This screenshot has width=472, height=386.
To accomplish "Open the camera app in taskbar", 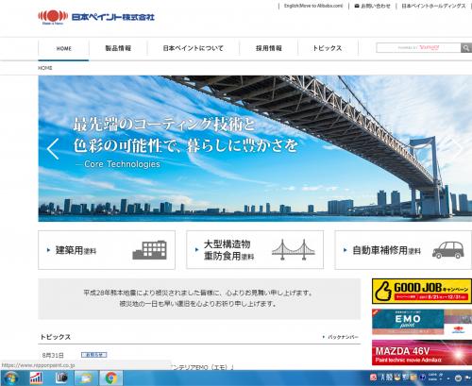I will pyautogui.click(x=61, y=378).
